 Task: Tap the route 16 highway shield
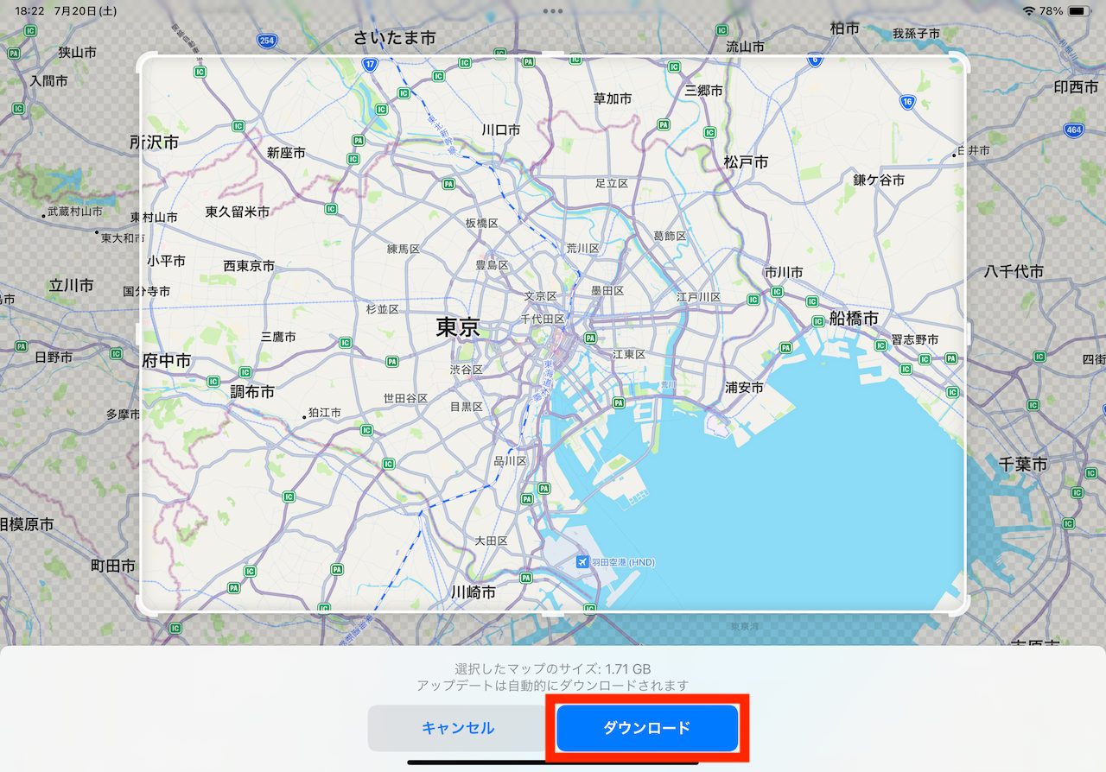(906, 102)
